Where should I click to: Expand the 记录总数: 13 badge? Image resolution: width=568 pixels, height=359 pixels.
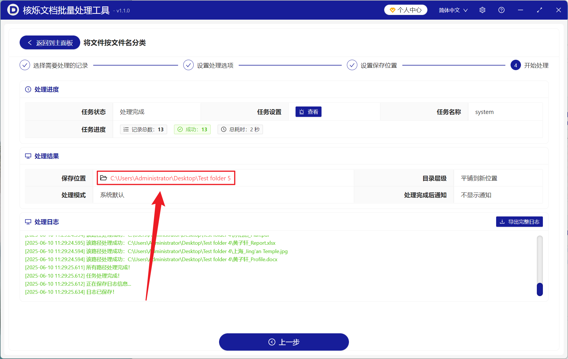(x=143, y=129)
